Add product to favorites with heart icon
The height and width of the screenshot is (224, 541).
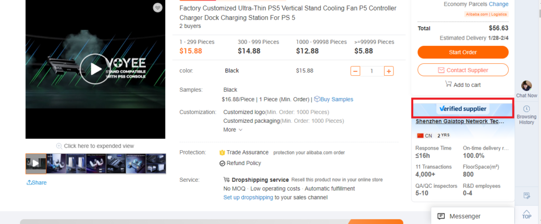coord(157,7)
